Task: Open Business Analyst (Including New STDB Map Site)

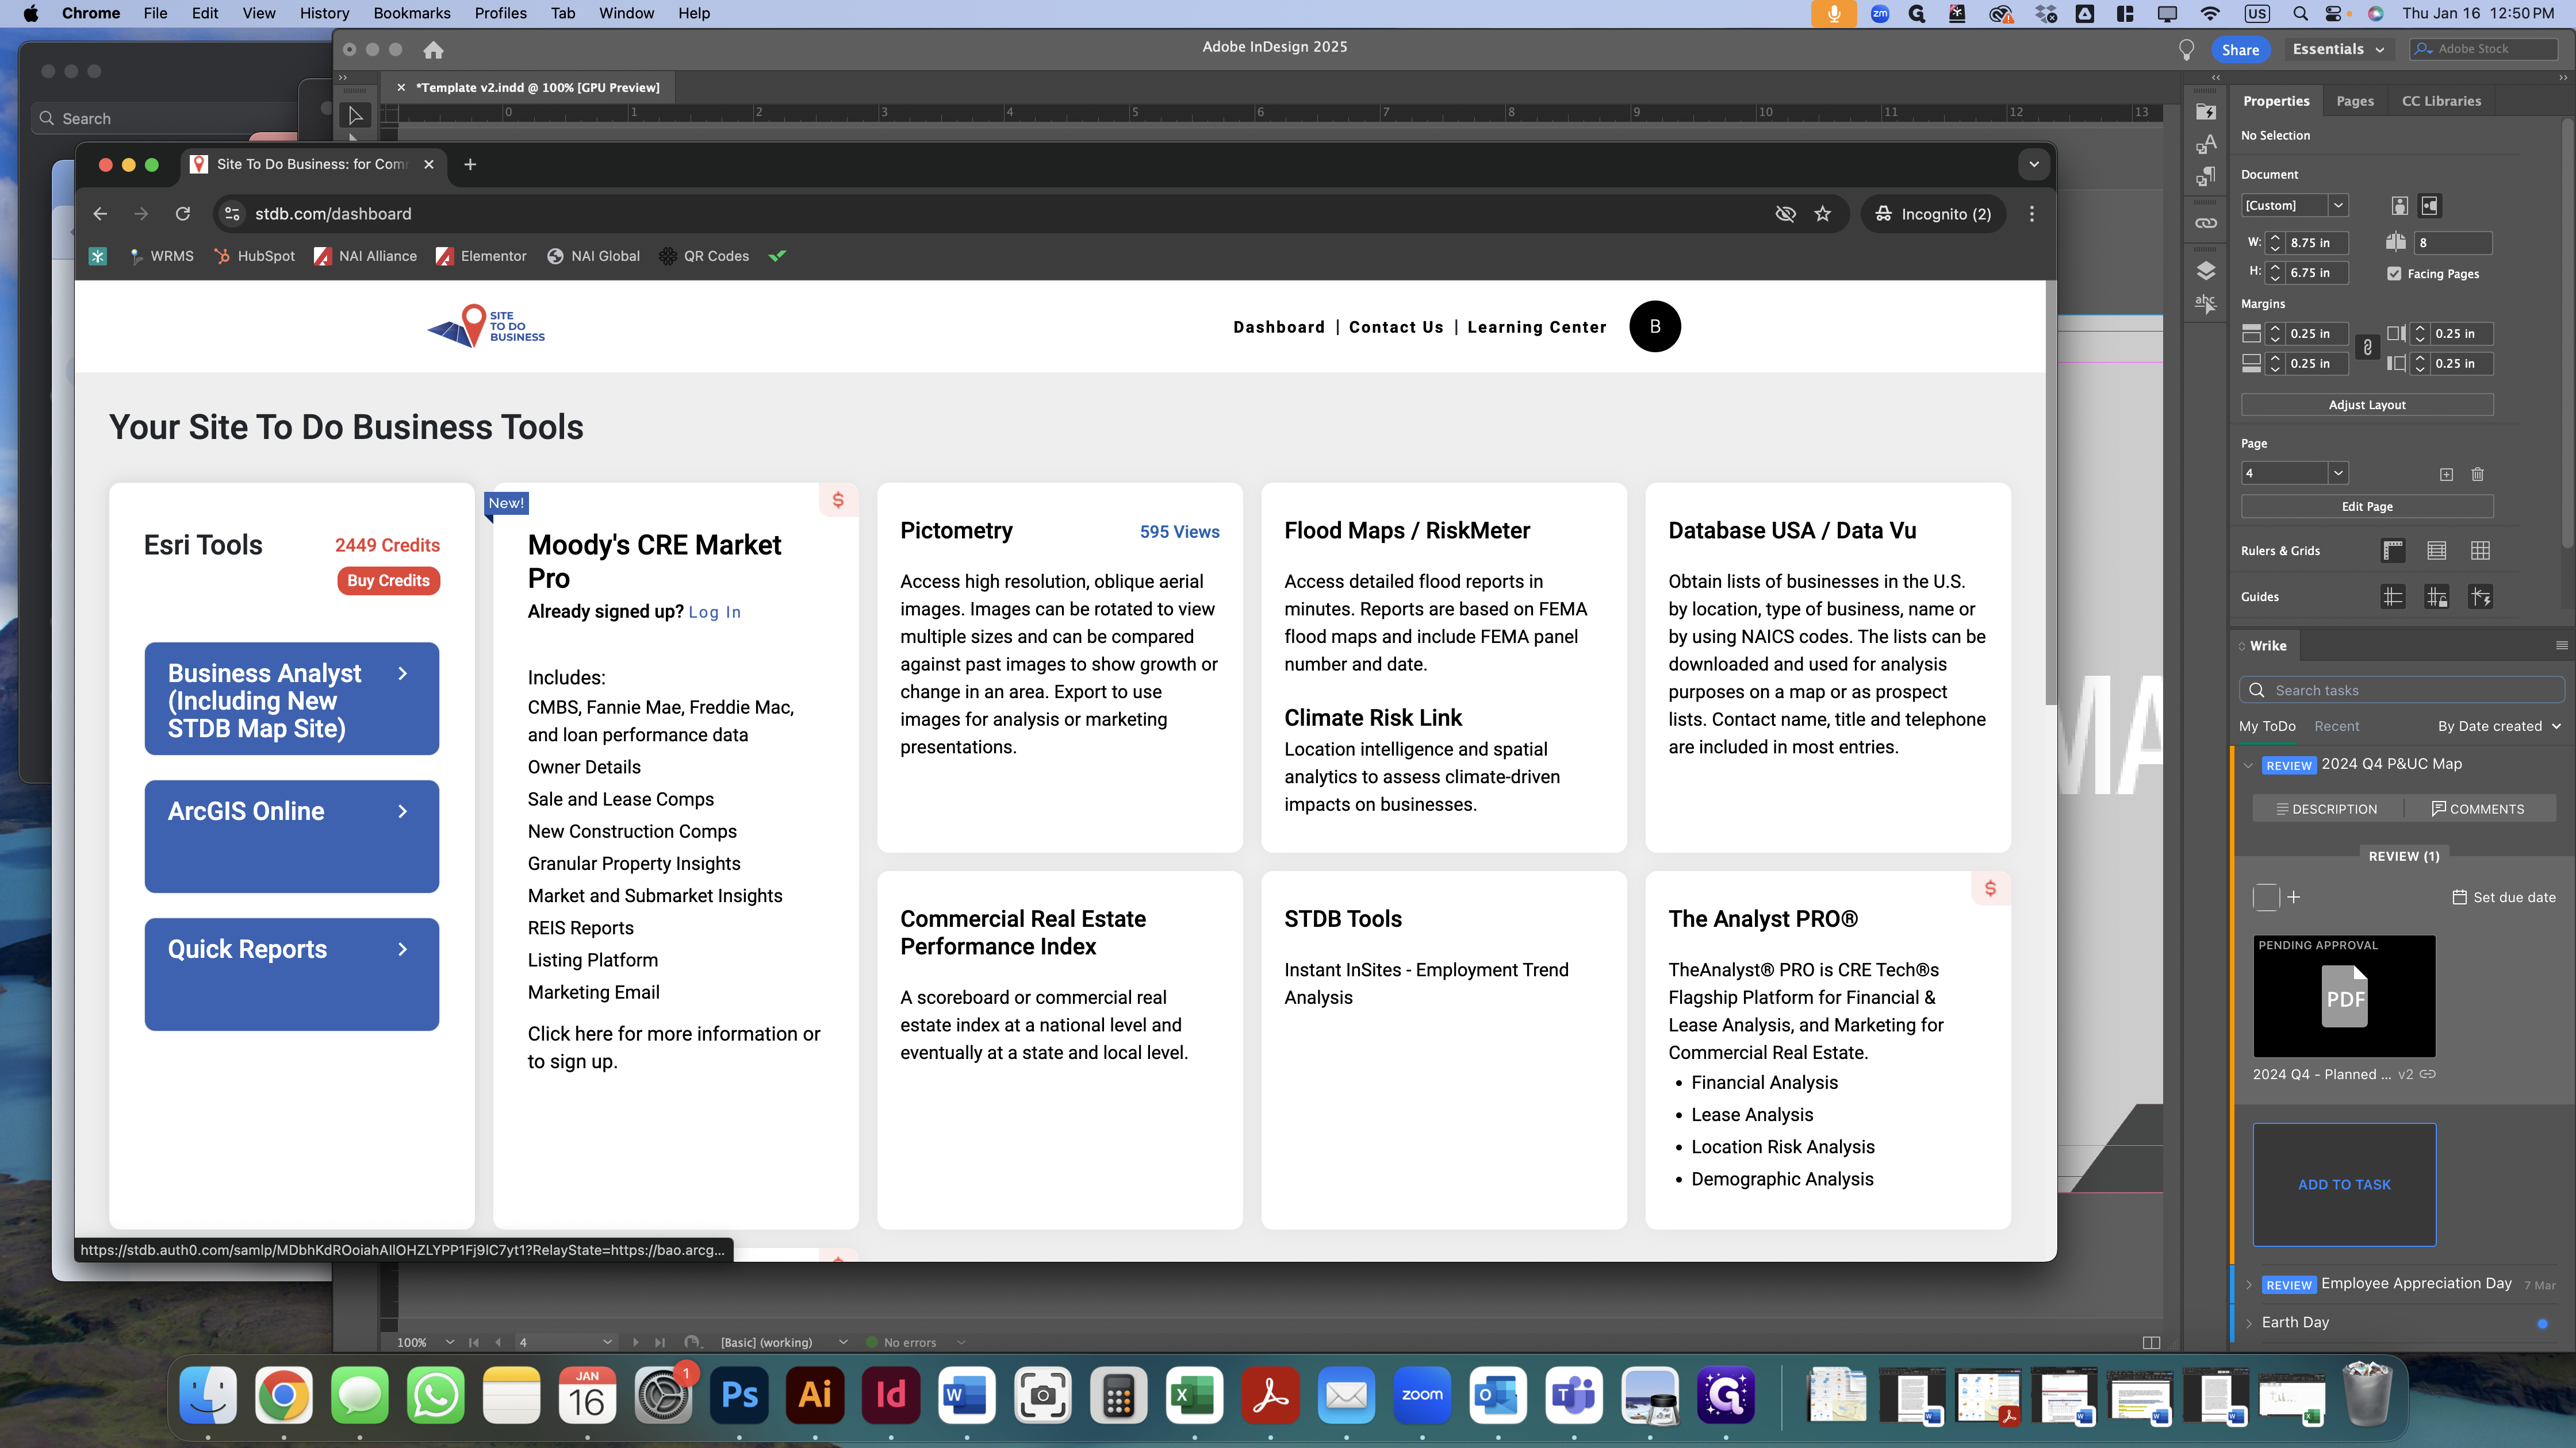Action: click(x=292, y=699)
